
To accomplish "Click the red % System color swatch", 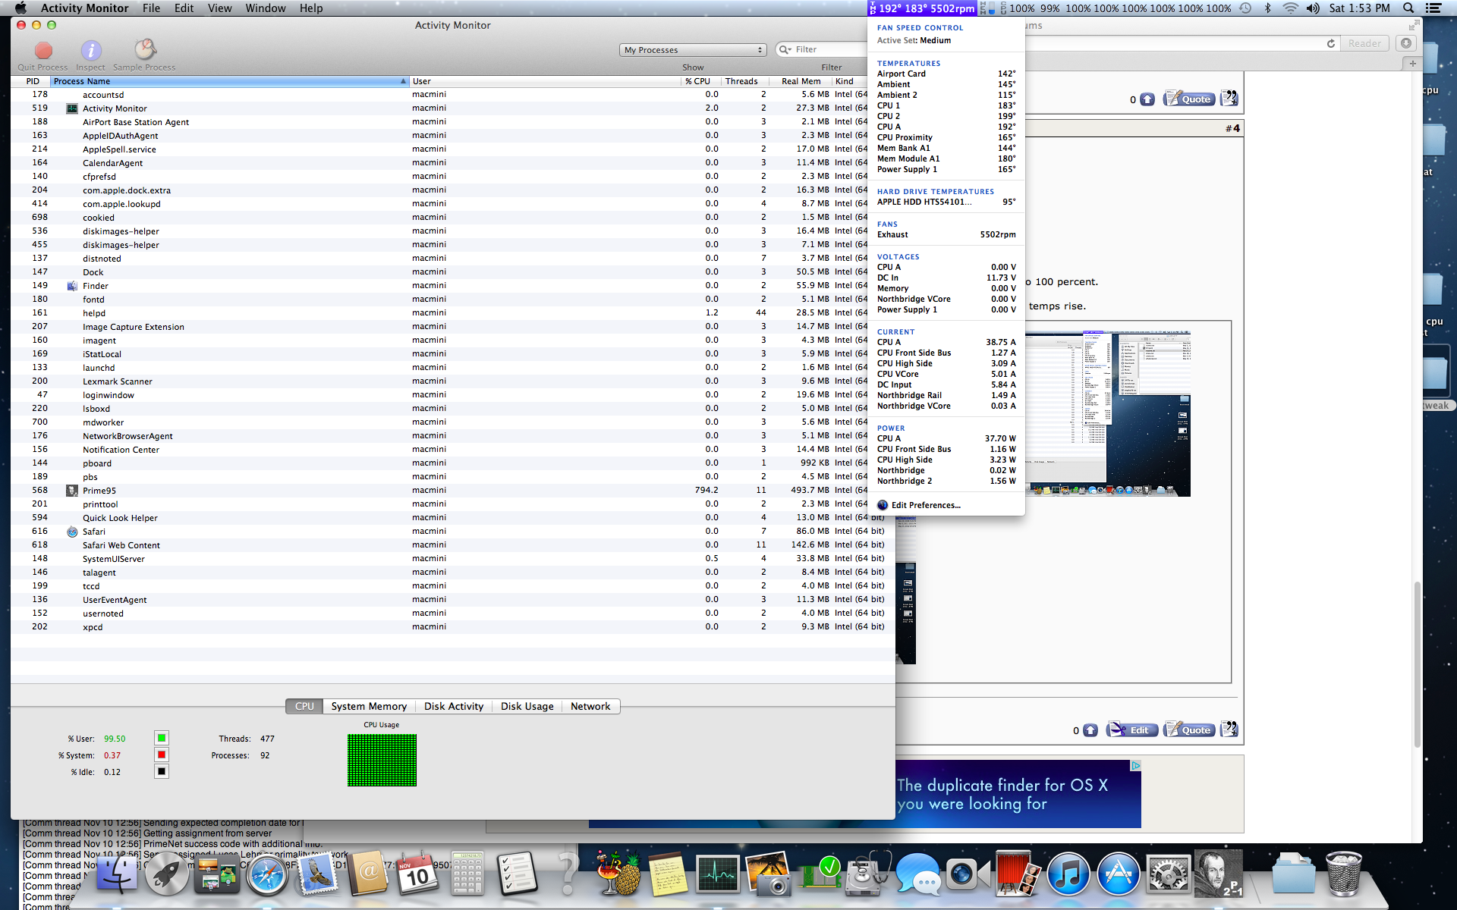I will (162, 755).
